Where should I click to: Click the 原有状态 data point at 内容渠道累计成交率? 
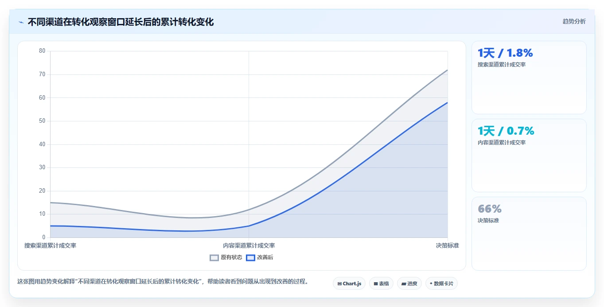(249, 210)
